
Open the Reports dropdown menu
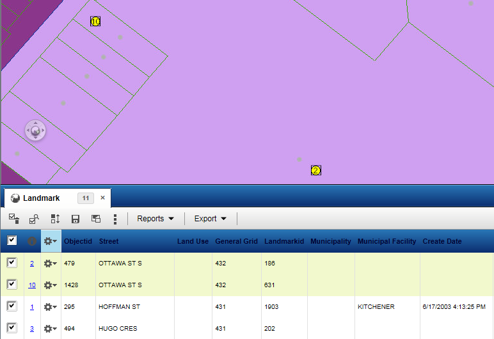155,219
